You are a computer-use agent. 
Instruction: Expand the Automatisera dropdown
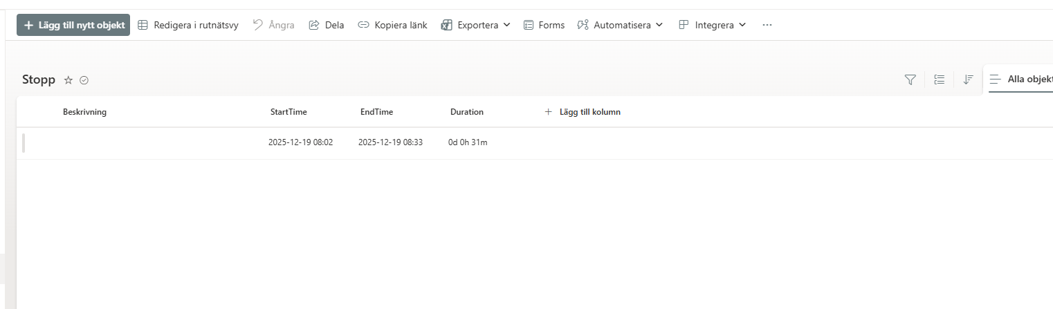(x=620, y=25)
